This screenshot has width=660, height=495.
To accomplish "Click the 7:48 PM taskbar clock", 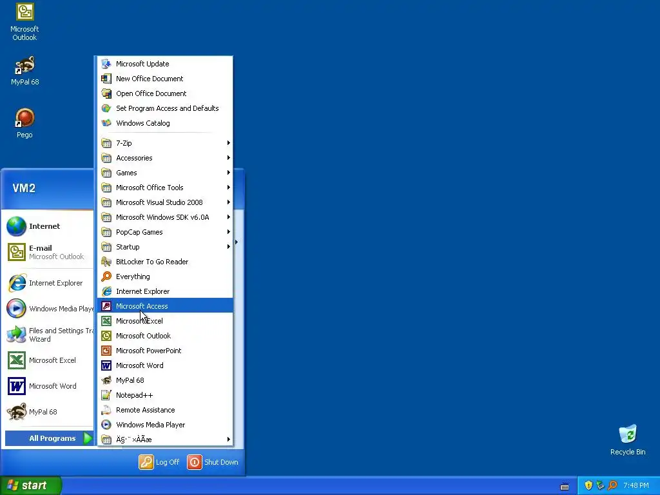I will tap(636, 485).
